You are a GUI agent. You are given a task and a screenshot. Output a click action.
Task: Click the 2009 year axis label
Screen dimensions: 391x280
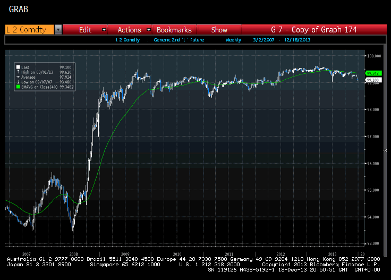[x=125, y=254]
